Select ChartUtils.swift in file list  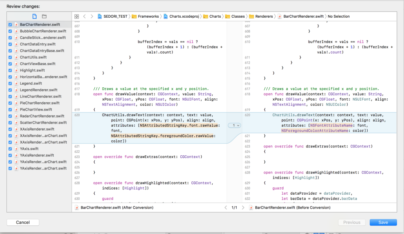33,57
